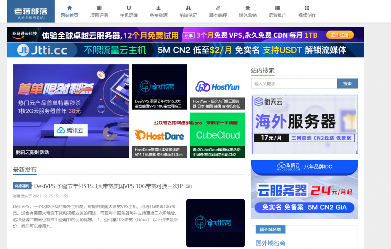Image resolution: width=391 pixels, height=249 pixels.
Task: Open the HostDare featured thumbnail
Action: pyautogui.click(x=160, y=135)
